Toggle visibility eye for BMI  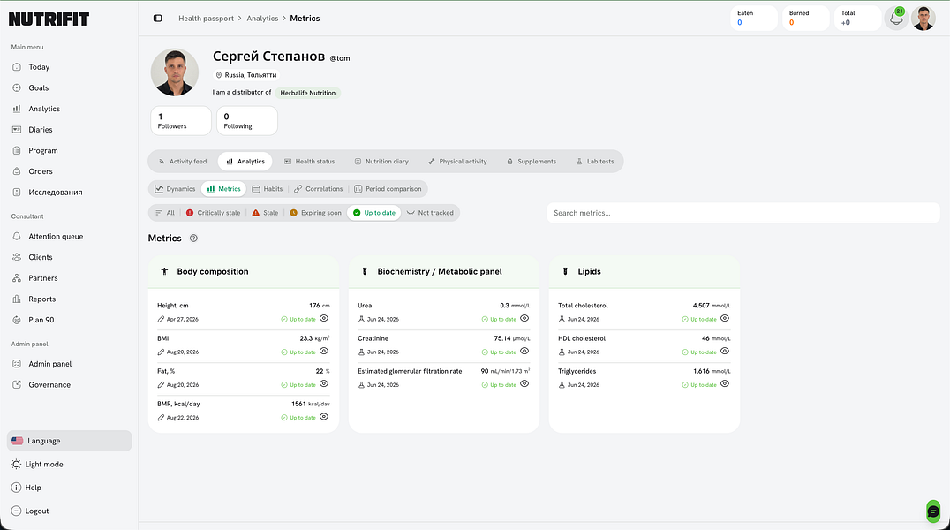[324, 351]
